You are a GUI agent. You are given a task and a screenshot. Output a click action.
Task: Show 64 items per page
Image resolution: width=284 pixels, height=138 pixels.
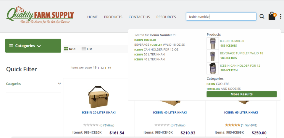[x=109, y=68]
